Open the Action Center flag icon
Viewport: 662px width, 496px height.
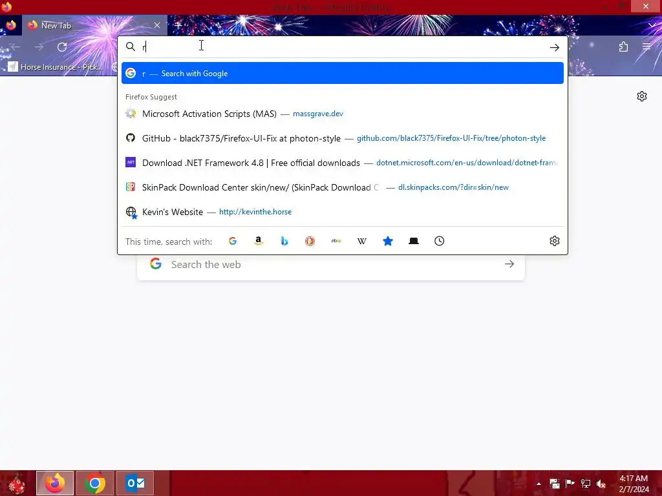[570, 483]
